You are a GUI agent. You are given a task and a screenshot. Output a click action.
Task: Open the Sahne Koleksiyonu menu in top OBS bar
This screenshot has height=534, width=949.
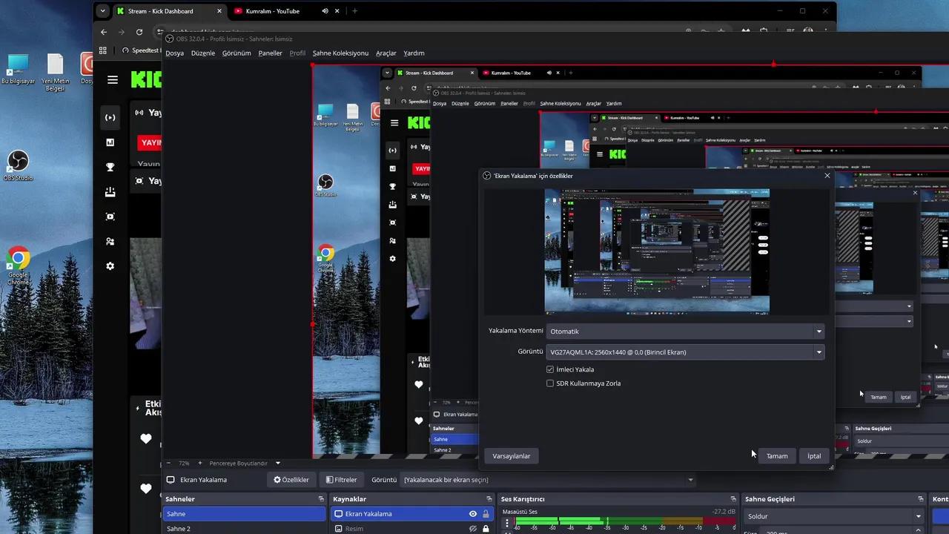click(x=340, y=53)
